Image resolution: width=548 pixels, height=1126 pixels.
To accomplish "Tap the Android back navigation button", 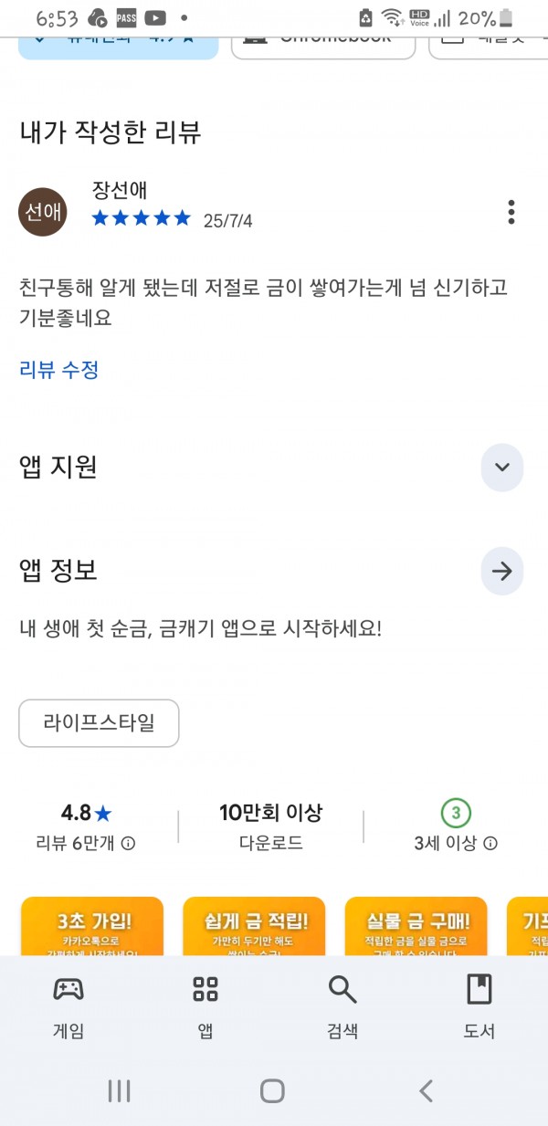I will (x=426, y=1089).
